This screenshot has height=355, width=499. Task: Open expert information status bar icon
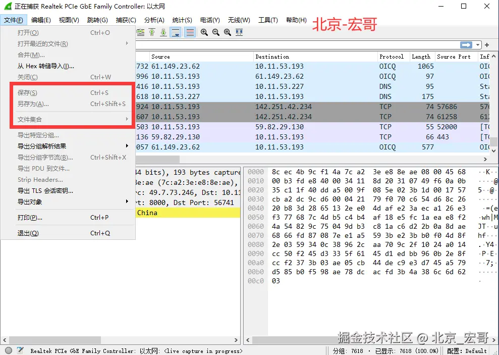[9, 350]
